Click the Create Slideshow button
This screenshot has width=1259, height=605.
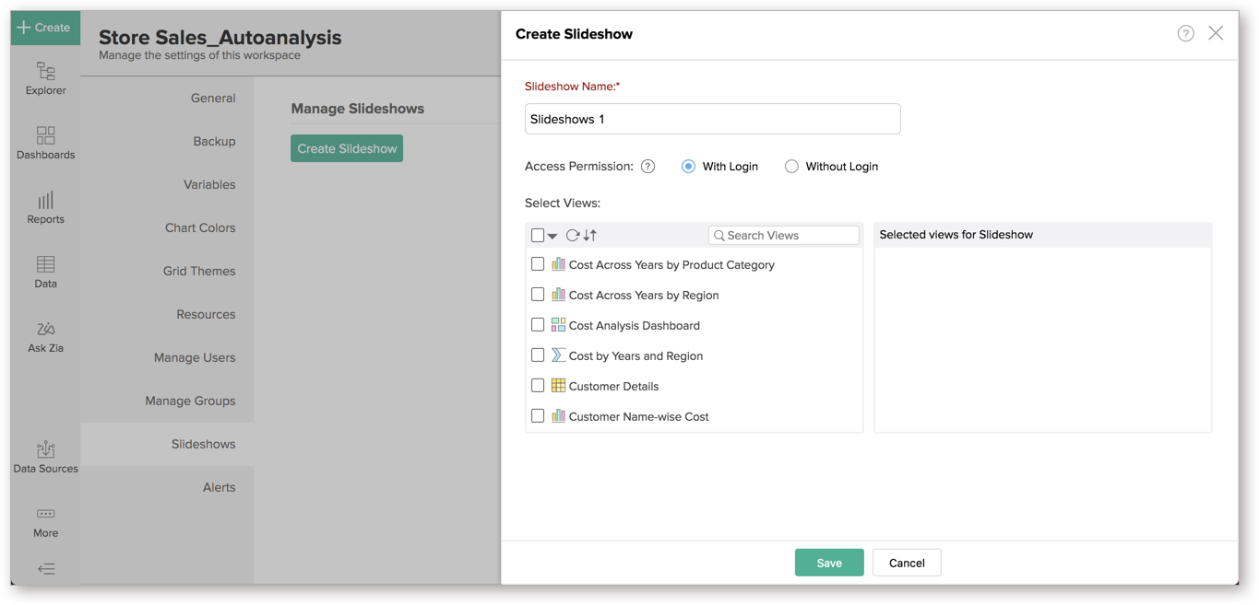(347, 148)
